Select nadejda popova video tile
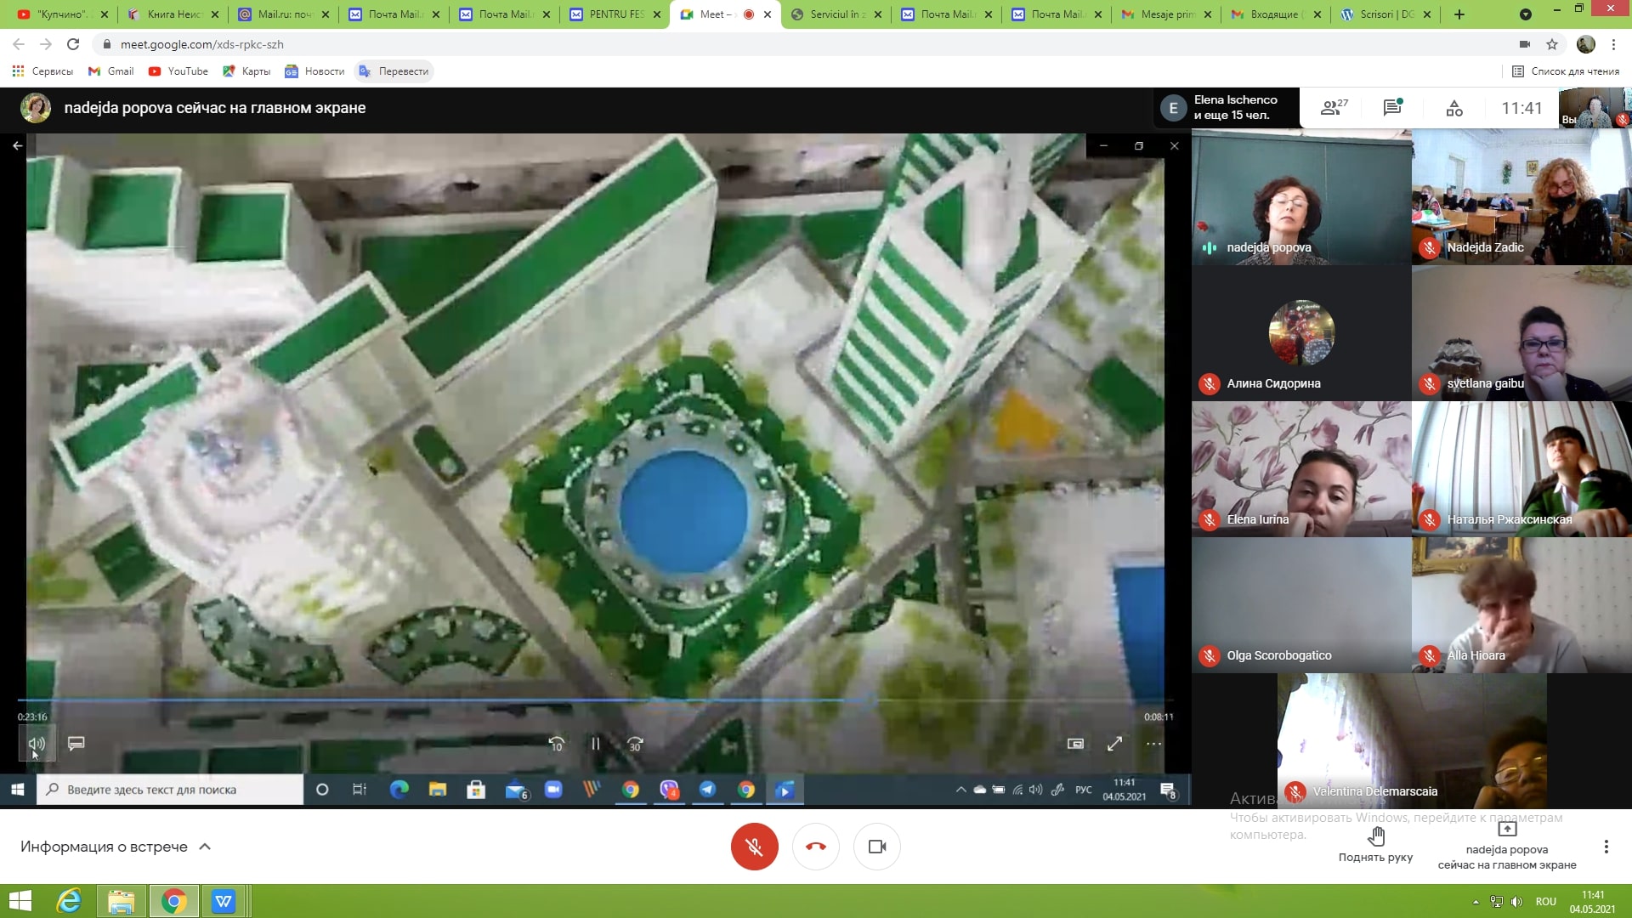Viewport: 1632px width, 918px height. 1300,197
